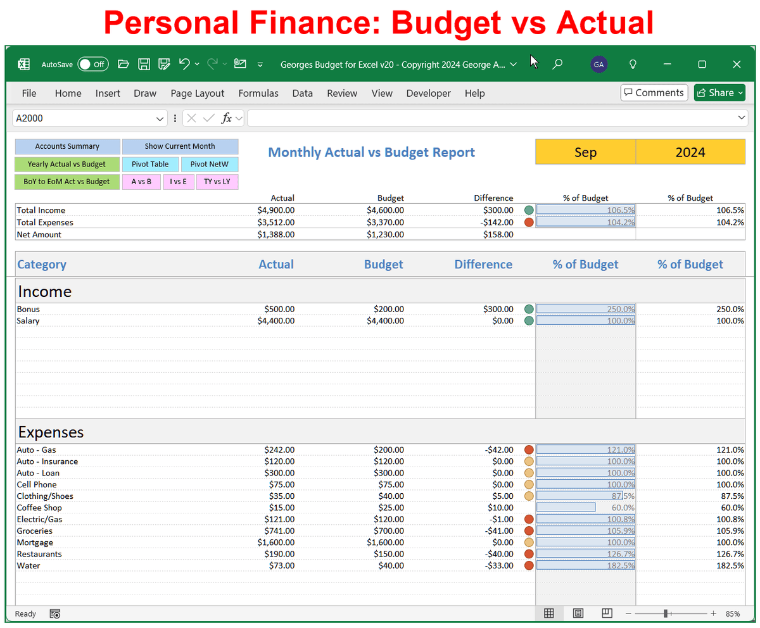Image resolution: width=760 pixels, height=628 pixels.
Task: Save the workbook with the floppy disk icon
Action: [144, 64]
